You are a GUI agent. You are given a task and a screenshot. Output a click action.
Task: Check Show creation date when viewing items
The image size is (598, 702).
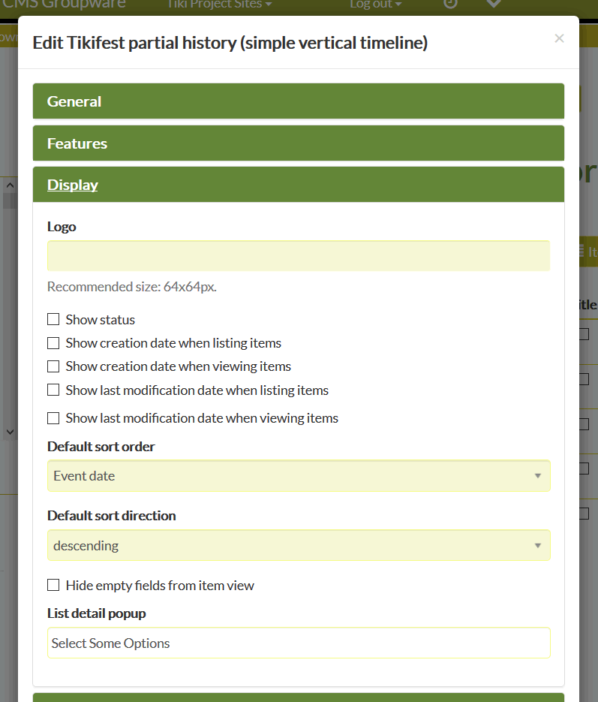[53, 366]
